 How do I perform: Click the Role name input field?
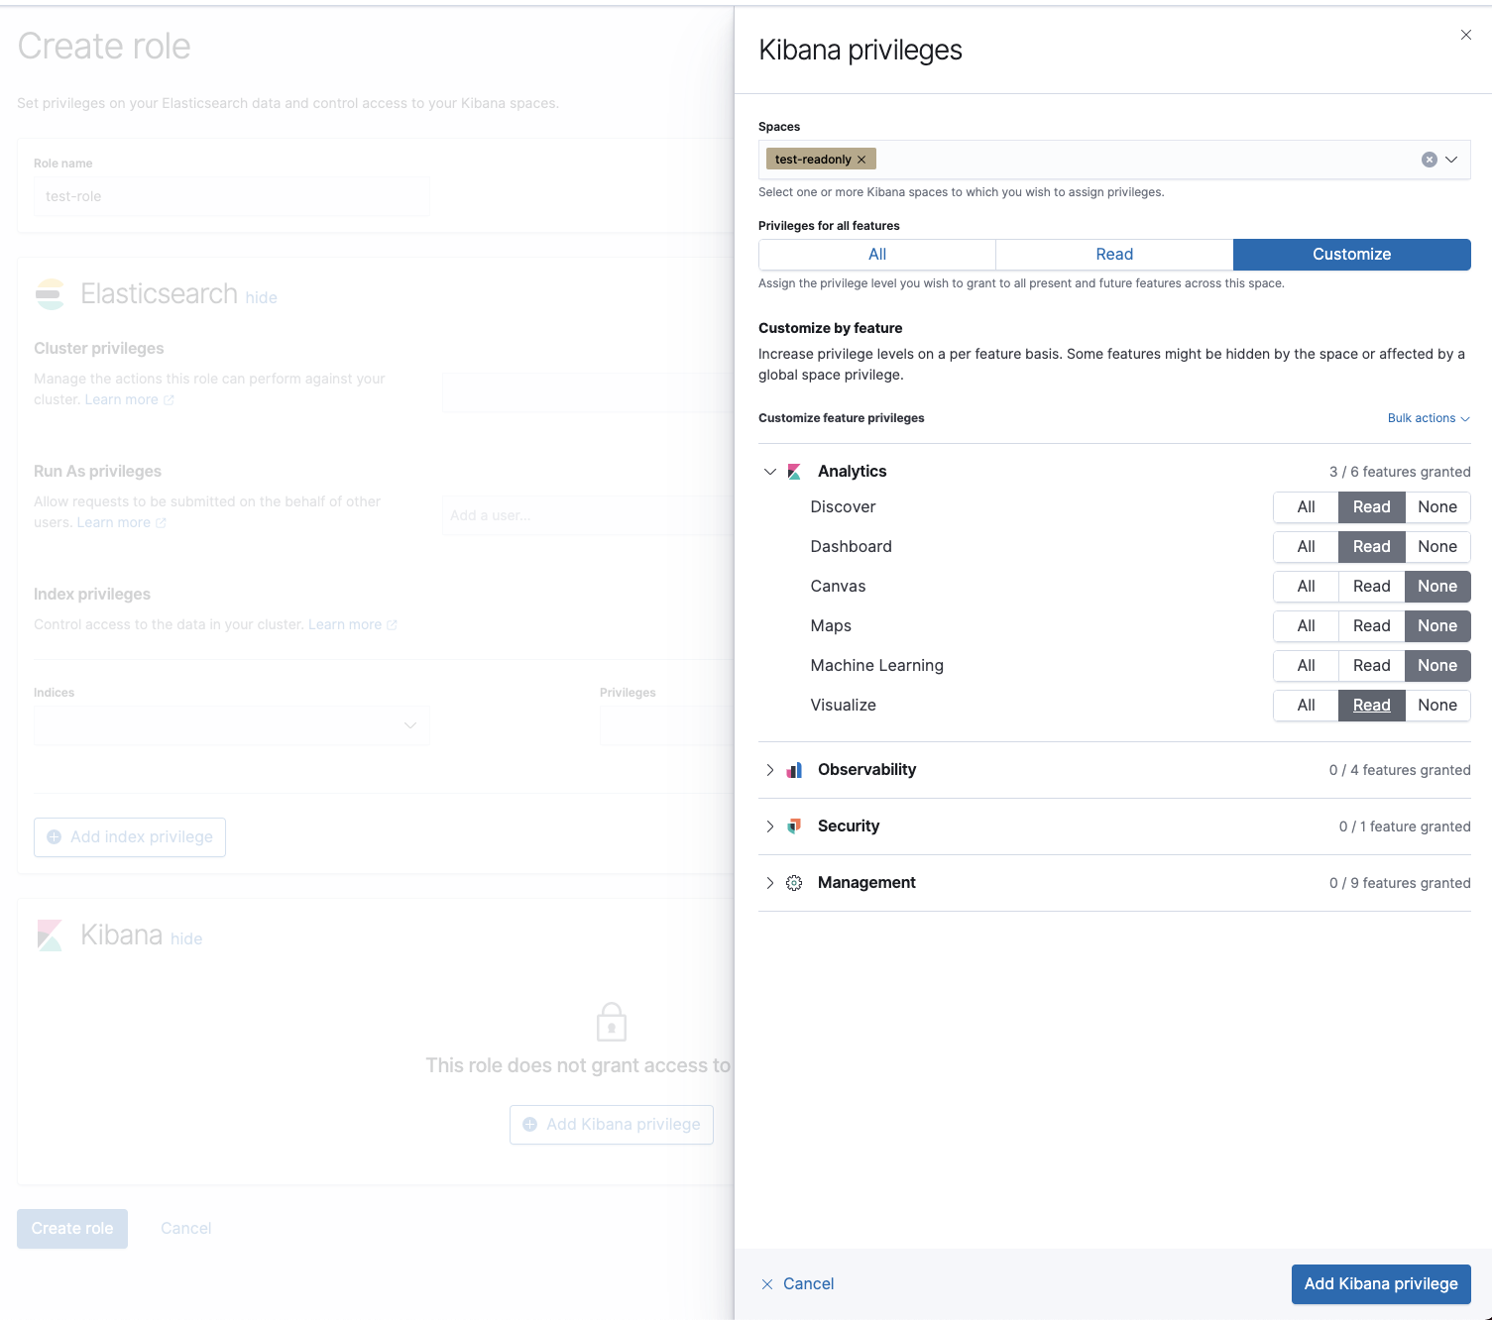pos(232,197)
